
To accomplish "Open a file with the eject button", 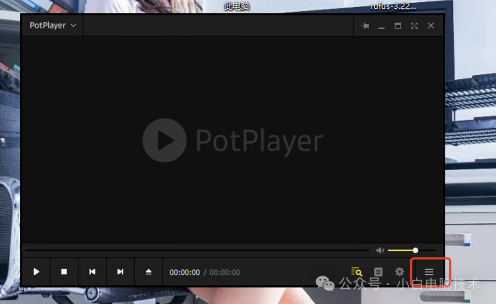I will (148, 272).
